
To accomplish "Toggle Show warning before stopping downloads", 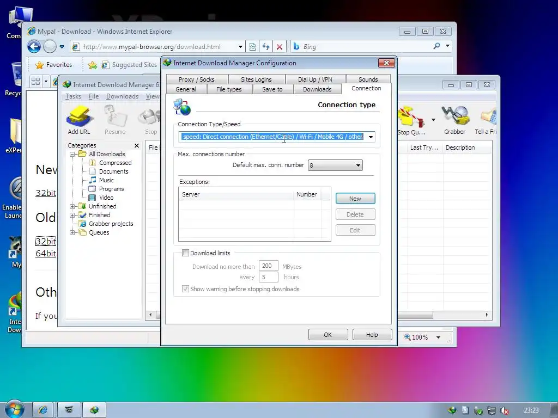I will tap(185, 288).
